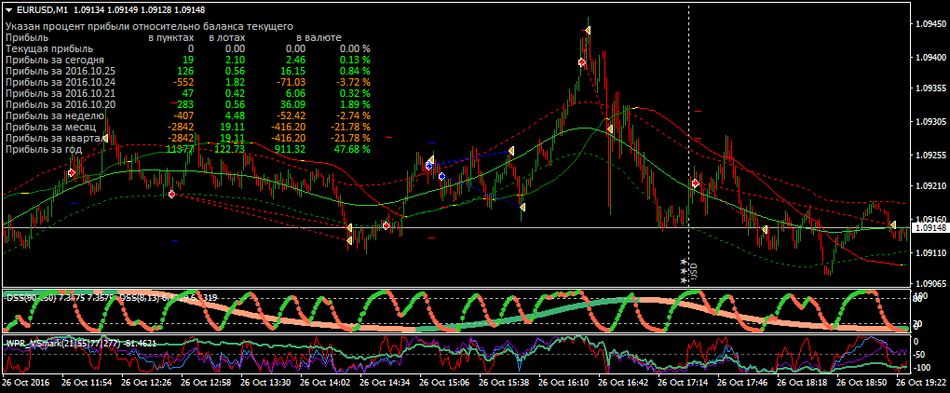Click header 'Указан процент прибыли относительно баланса текущего'

pyautogui.click(x=149, y=27)
